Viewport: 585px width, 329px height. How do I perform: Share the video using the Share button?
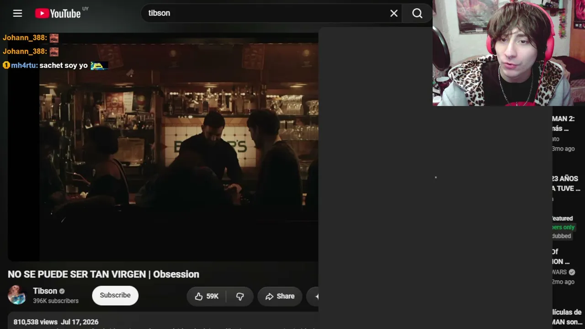(x=280, y=296)
